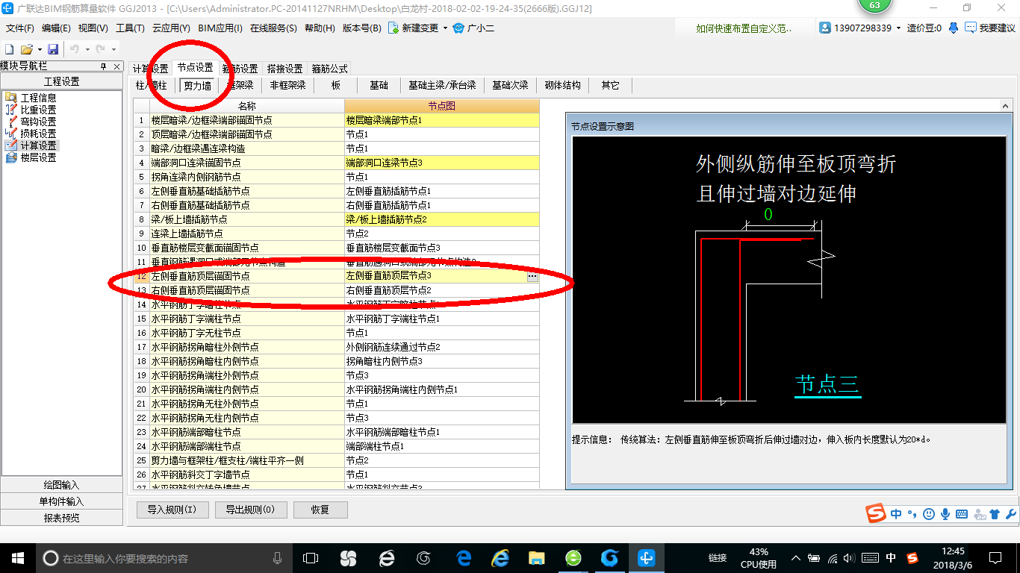Viewport: 1020px width, 573px height.
Task: Click the 节点三 link in diagram
Action: click(x=827, y=385)
